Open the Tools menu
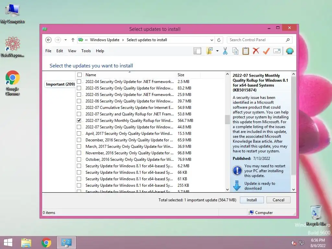The width and height of the screenshot is (332, 249). (86, 51)
